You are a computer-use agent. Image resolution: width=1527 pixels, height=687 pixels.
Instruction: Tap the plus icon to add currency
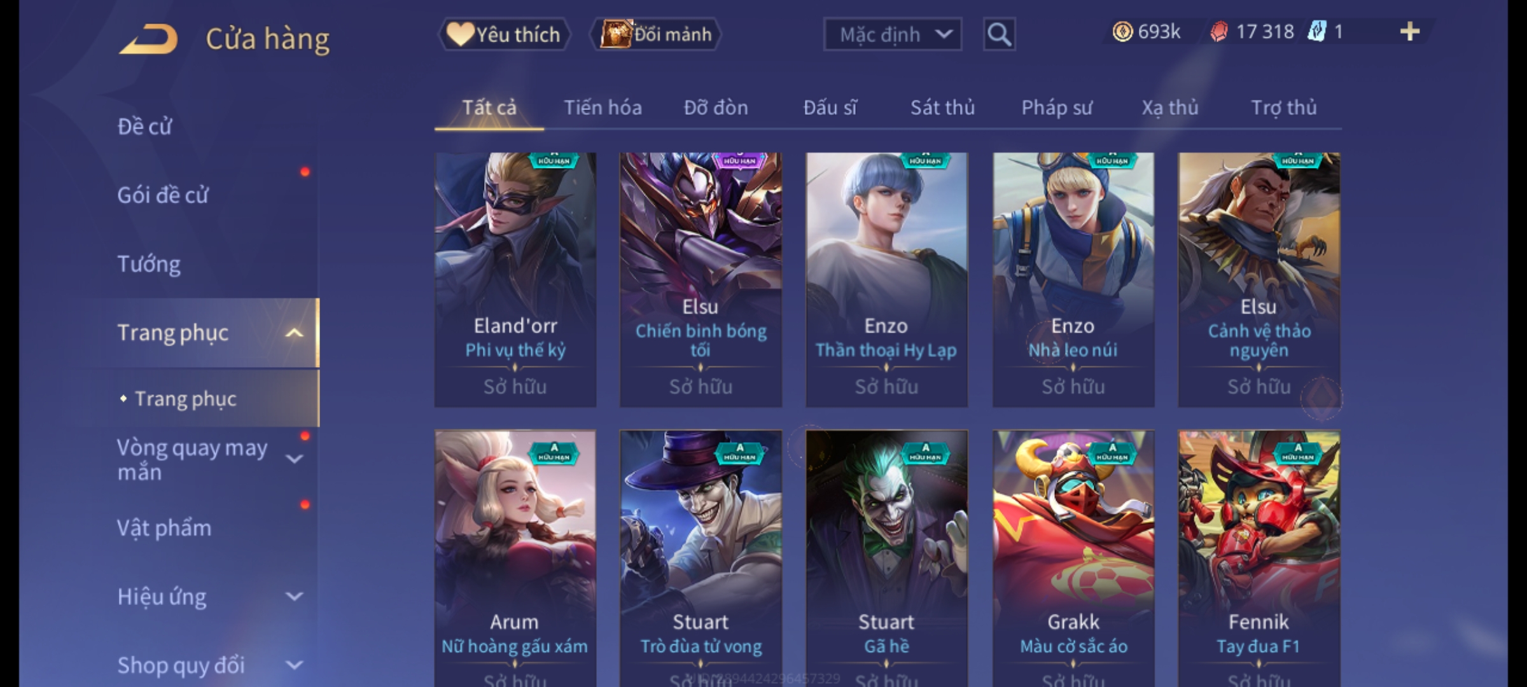pos(1410,32)
